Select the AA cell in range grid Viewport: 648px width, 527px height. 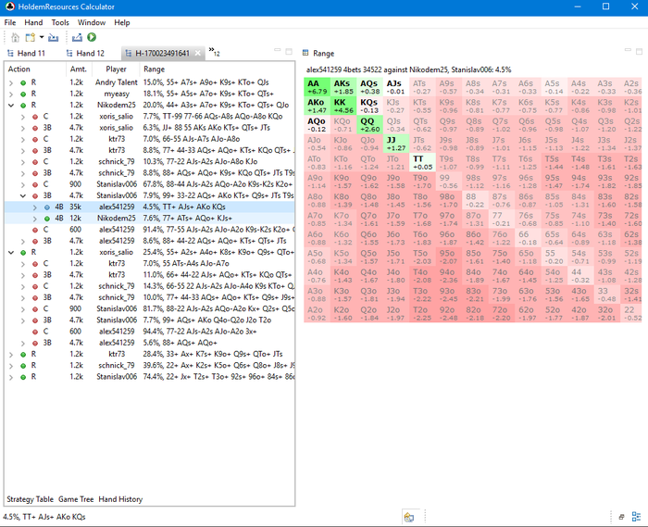click(x=317, y=87)
